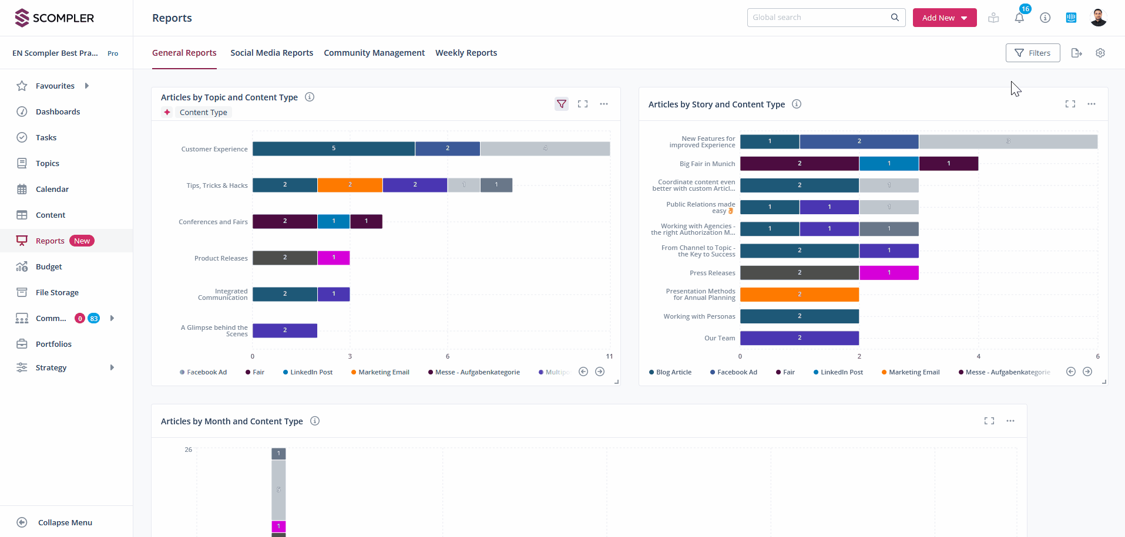The height and width of the screenshot is (537, 1125).
Task: Click filter icon on Articles by Topic chart
Action: [x=562, y=104]
